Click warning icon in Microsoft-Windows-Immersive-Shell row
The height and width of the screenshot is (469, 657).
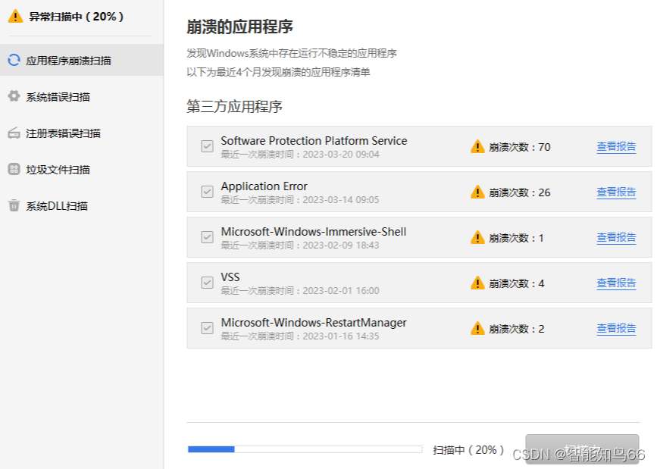click(x=477, y=238)
